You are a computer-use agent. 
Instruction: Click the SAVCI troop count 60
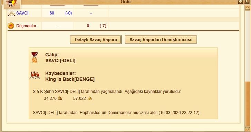pyautogui.click(x=52, y=13)
